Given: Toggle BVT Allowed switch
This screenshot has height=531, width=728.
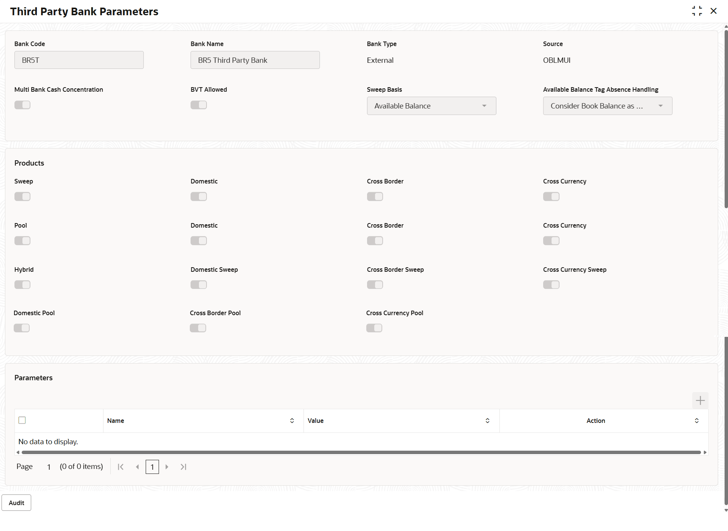Looking at the screenshot, I should tap(199, 105).
